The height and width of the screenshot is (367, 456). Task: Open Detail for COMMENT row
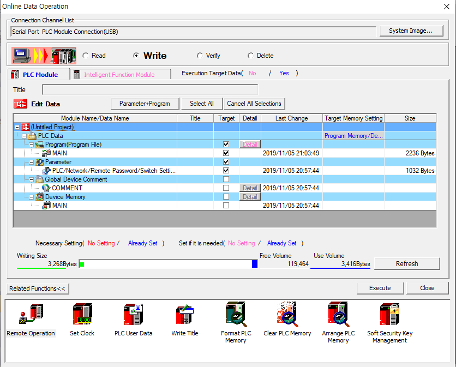pos(250,188)
